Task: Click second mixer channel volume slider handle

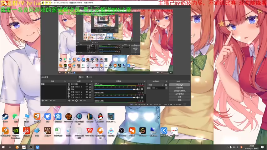Action: [x=134, y=97]
